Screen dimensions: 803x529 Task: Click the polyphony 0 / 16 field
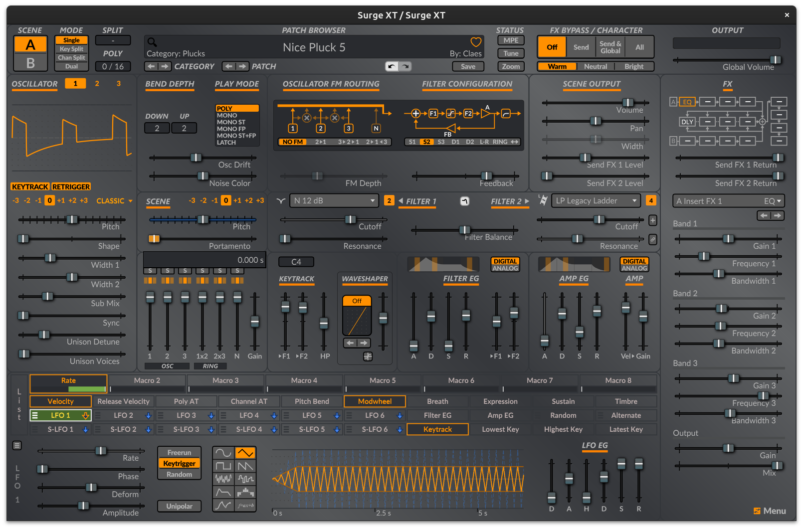point(113,66)
